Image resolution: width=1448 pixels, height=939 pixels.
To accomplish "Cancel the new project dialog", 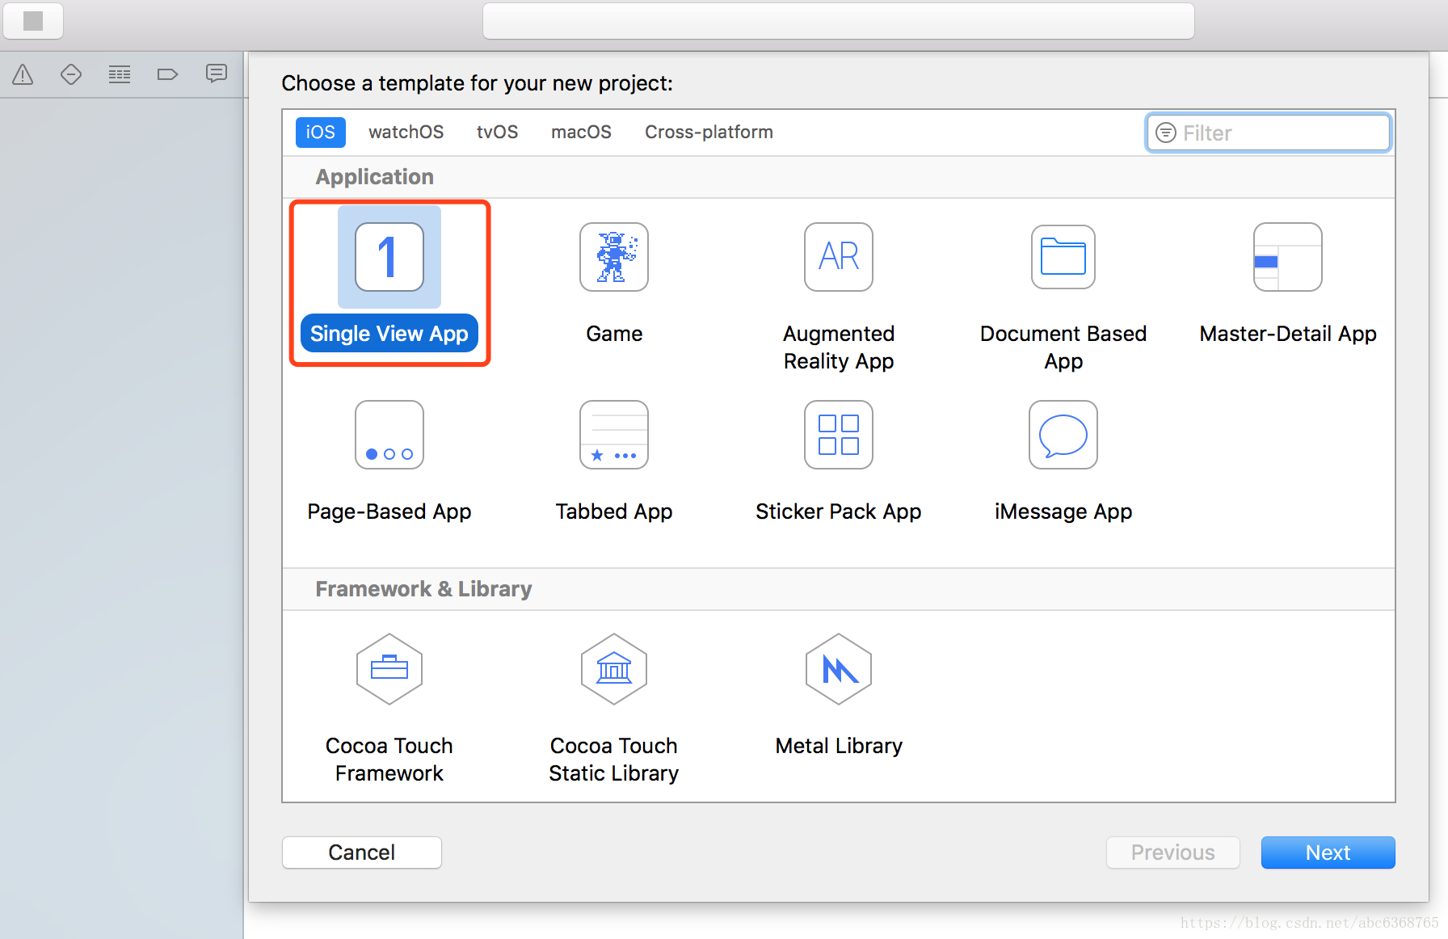I will pos(361,853).
